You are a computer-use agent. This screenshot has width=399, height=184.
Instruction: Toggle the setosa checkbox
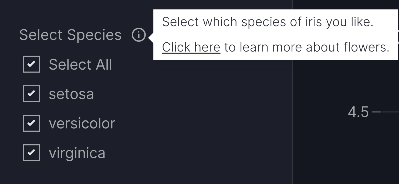[x=32, y=94]
